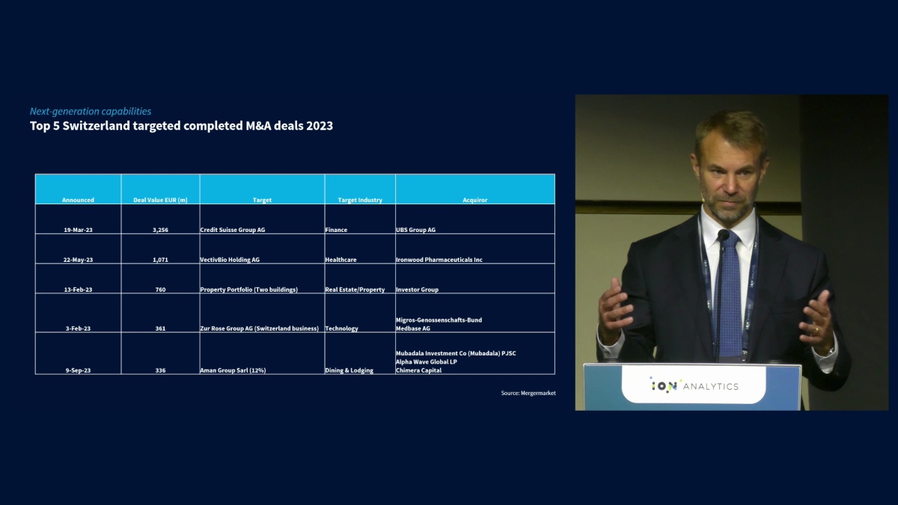
Task: Select the slide title "Top 5 Switzerland targeted completed M&A deals 2023"
Action: click(181, 126)
